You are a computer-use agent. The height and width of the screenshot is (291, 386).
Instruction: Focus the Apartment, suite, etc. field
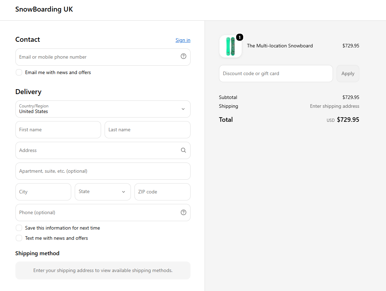coord(103,171)
